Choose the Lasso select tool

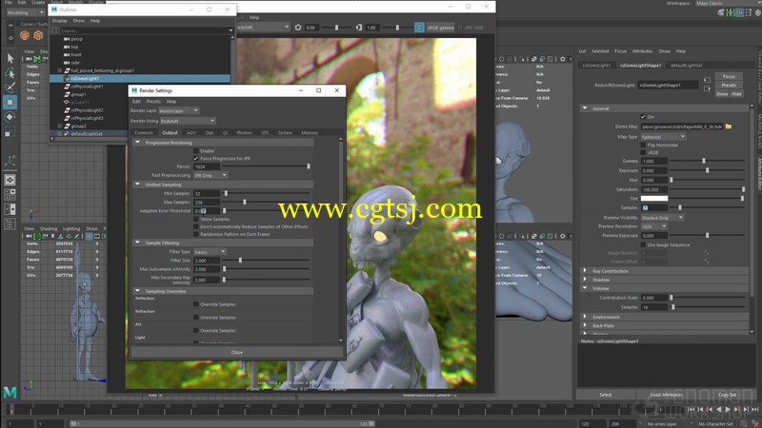[x=10, y=73]
